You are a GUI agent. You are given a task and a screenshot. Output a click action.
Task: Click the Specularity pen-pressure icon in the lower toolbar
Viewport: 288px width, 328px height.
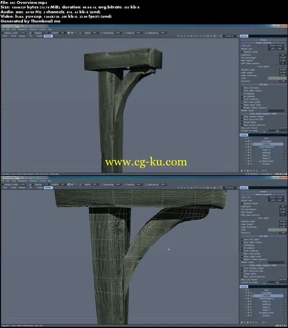[146, 184]
